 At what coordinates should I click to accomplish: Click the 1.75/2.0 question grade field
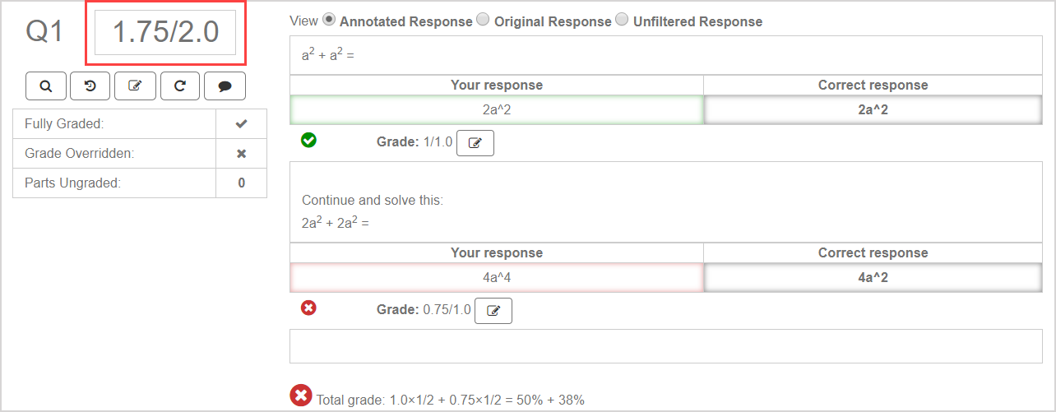(165, 33)
